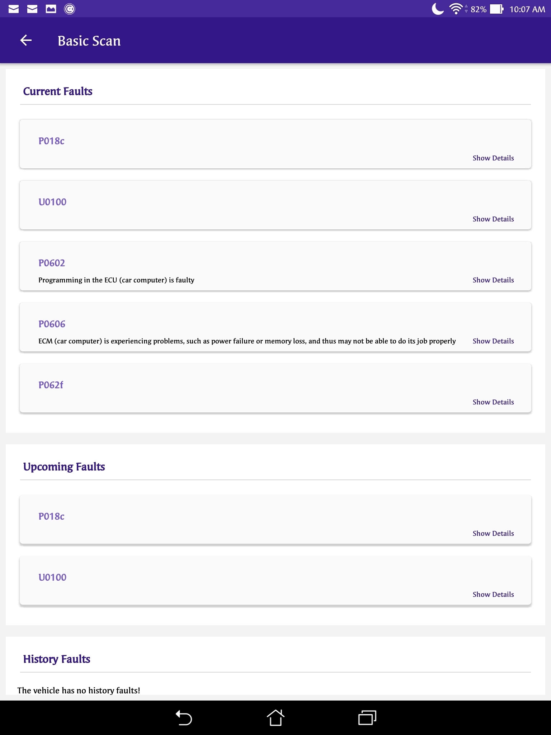Show Details for fault P062f

(x=493, y=402)
